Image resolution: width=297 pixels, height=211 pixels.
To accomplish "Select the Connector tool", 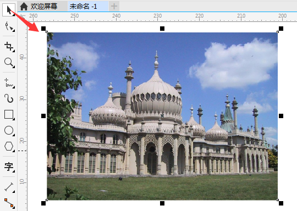I will pyautogui.click(x=9, y=203).
